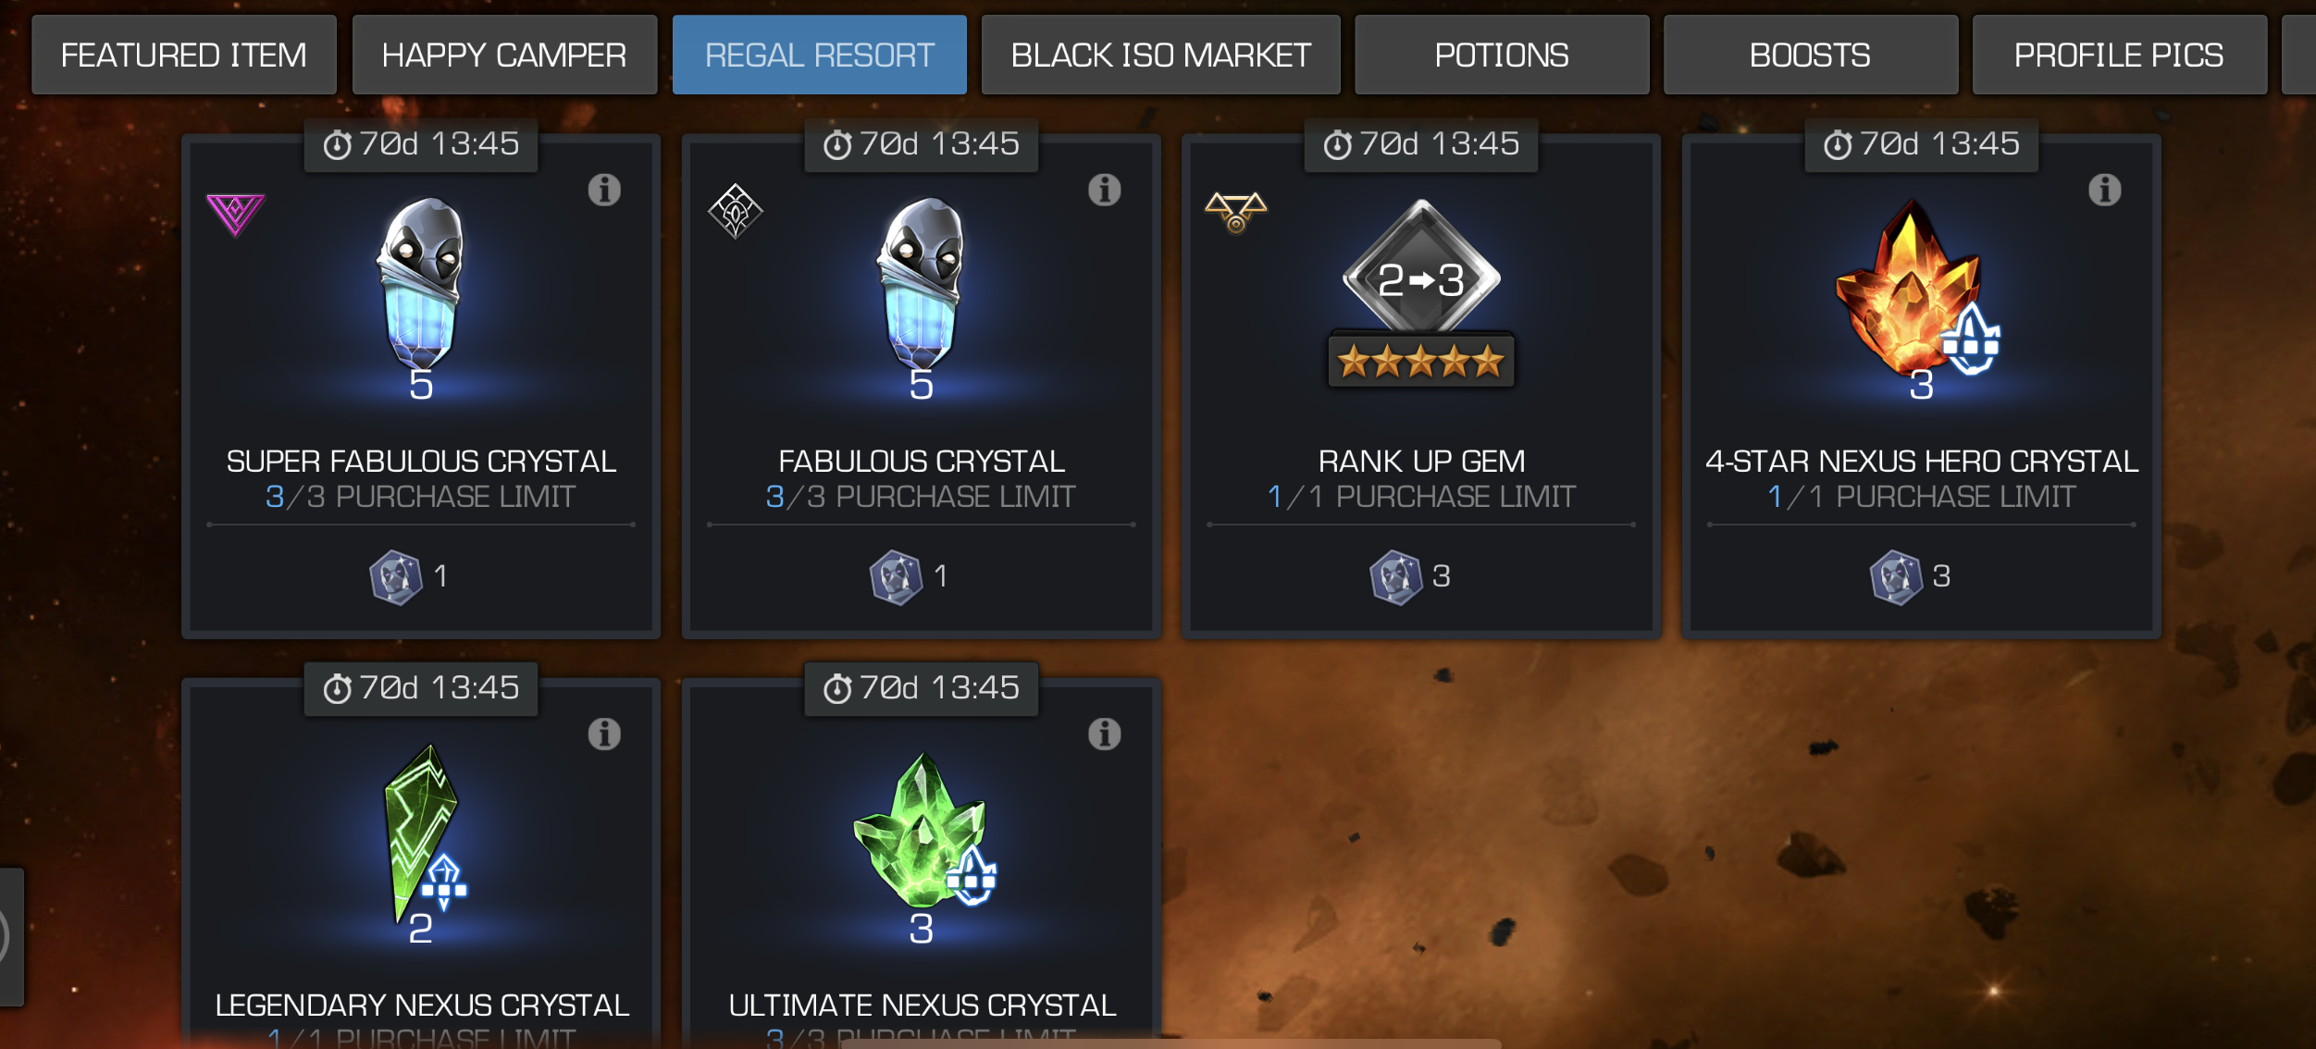Open the Profile Pics tab
This screenshot has height=1049, width=2316.
click(x=2119, y=55)
